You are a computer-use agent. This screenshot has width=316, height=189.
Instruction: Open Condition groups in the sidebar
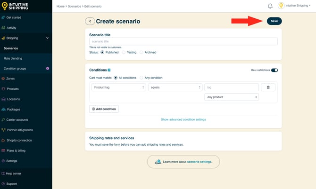[15, 69]
